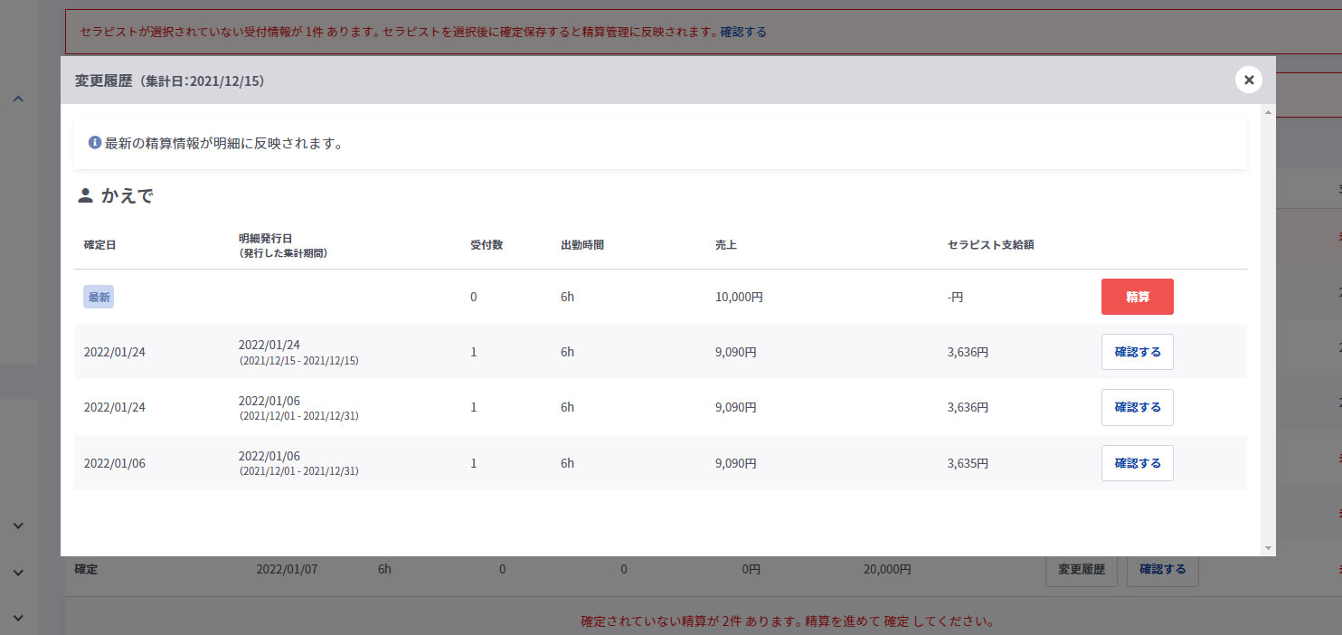
Task: Expand the topmost down-chevron sidebar section
Action: 18,526
